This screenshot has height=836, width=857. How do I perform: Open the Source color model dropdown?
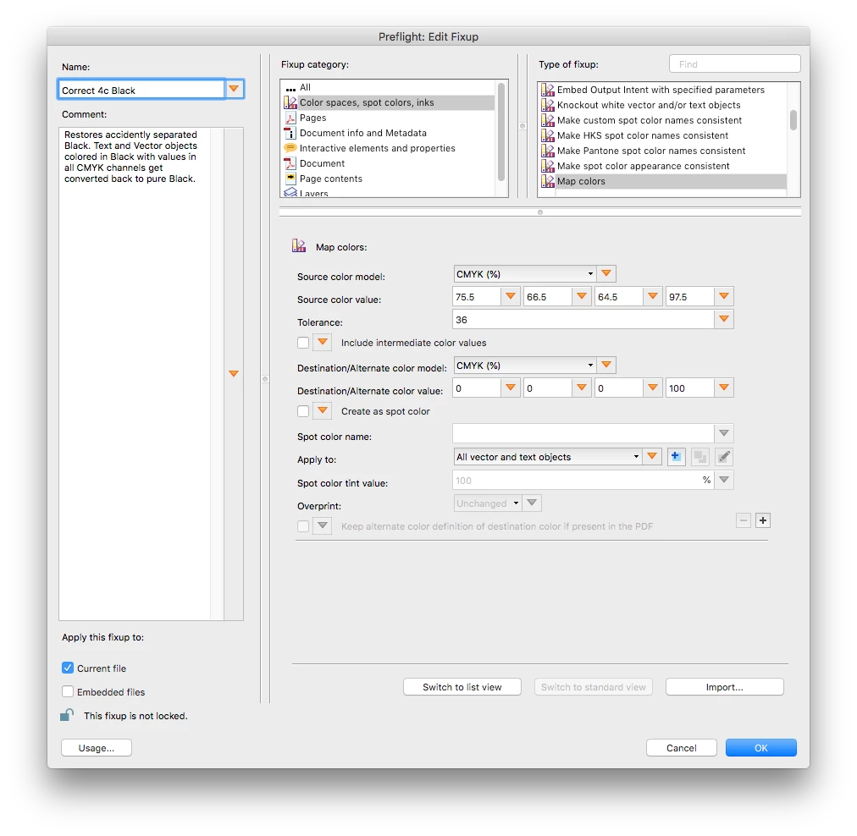525,273
